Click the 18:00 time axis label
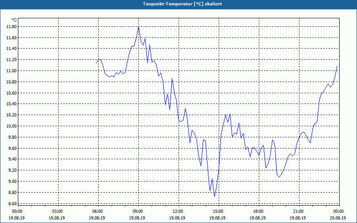Viewport: 357px width, 223px height. 258,211
